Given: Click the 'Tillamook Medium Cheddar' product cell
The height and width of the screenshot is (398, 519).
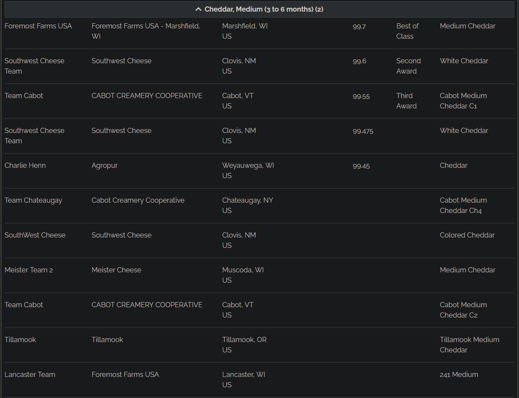Looking at the screenshot, I should pyautogui.click(x=469, y=345).
